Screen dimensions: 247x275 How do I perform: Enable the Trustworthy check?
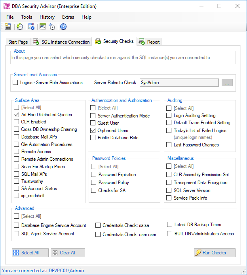[x=17, y=181]
